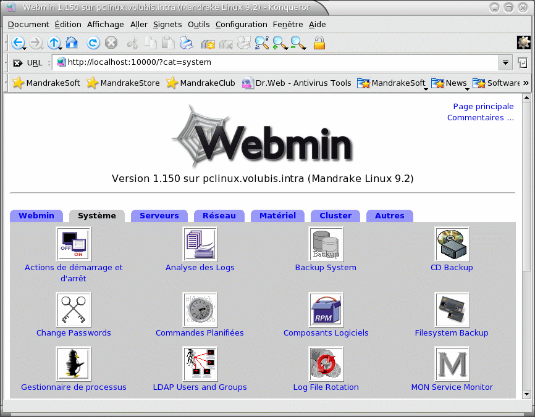Screen dimensions: 535x417
Task: Switch to the Matériel tab
Action: pos(278,216)
